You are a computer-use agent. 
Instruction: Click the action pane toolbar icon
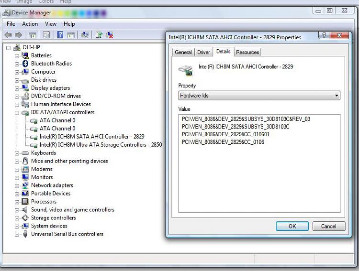click(x=71, y=35)
